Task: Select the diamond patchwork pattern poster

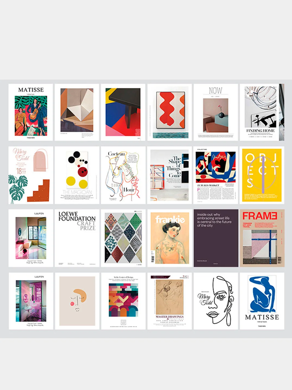Action: [x=123, y=238]
